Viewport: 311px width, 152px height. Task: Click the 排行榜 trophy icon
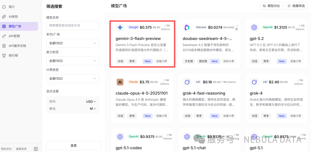4,56
